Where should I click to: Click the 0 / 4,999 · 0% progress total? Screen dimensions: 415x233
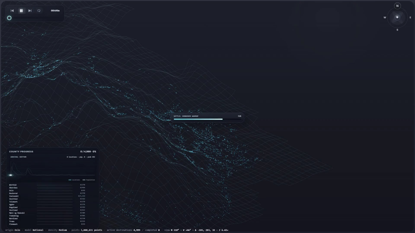88,152
